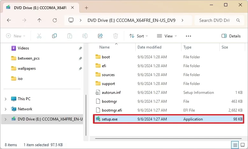Viewport: 248px width, 149px height.
Task: Click the Forward navigation arrow
Action: [24, 20]
